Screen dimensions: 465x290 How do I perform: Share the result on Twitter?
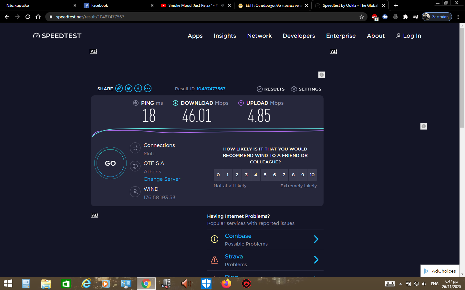coord(129,88)
